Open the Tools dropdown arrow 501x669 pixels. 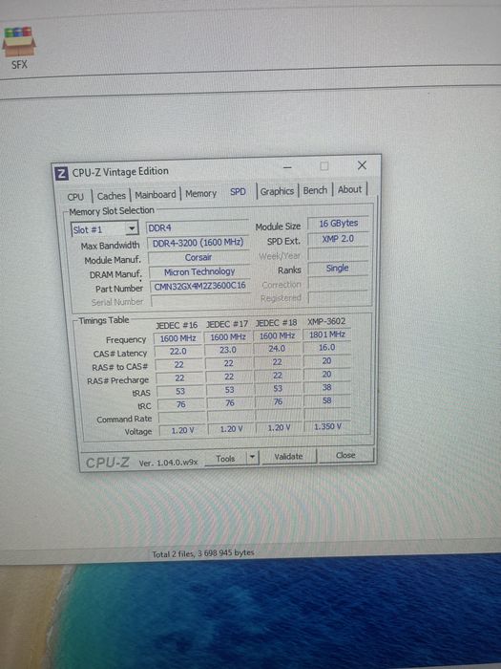coord(252,458)
